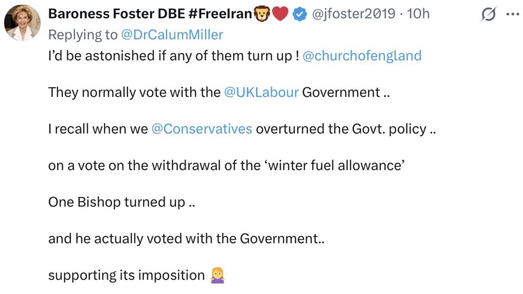Open the @Conservatives mention
Viewport: 523px width, 294px height.
(202, 129)
